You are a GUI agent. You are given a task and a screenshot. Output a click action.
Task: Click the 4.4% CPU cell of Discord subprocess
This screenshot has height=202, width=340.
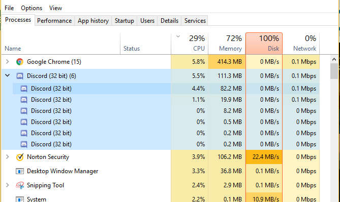(x=190, y=89)
